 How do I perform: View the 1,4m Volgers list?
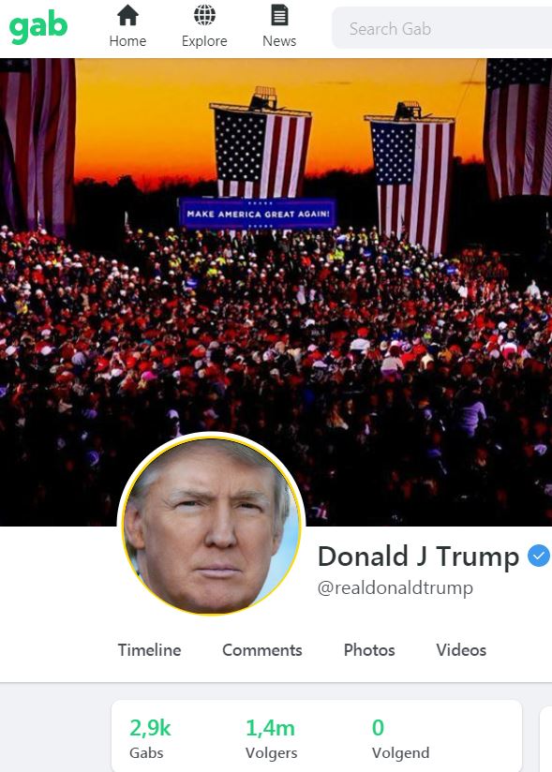pyautogui.click(x=272, y=738)
